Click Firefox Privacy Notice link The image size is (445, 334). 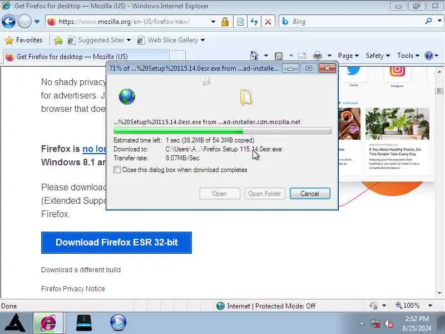(73, 289)
